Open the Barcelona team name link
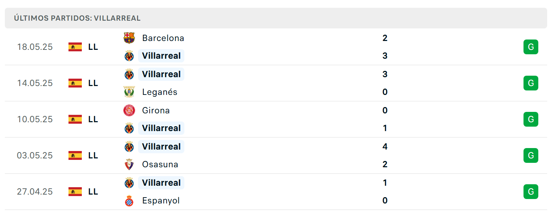 pyautogui.click(x=163, y=38)
